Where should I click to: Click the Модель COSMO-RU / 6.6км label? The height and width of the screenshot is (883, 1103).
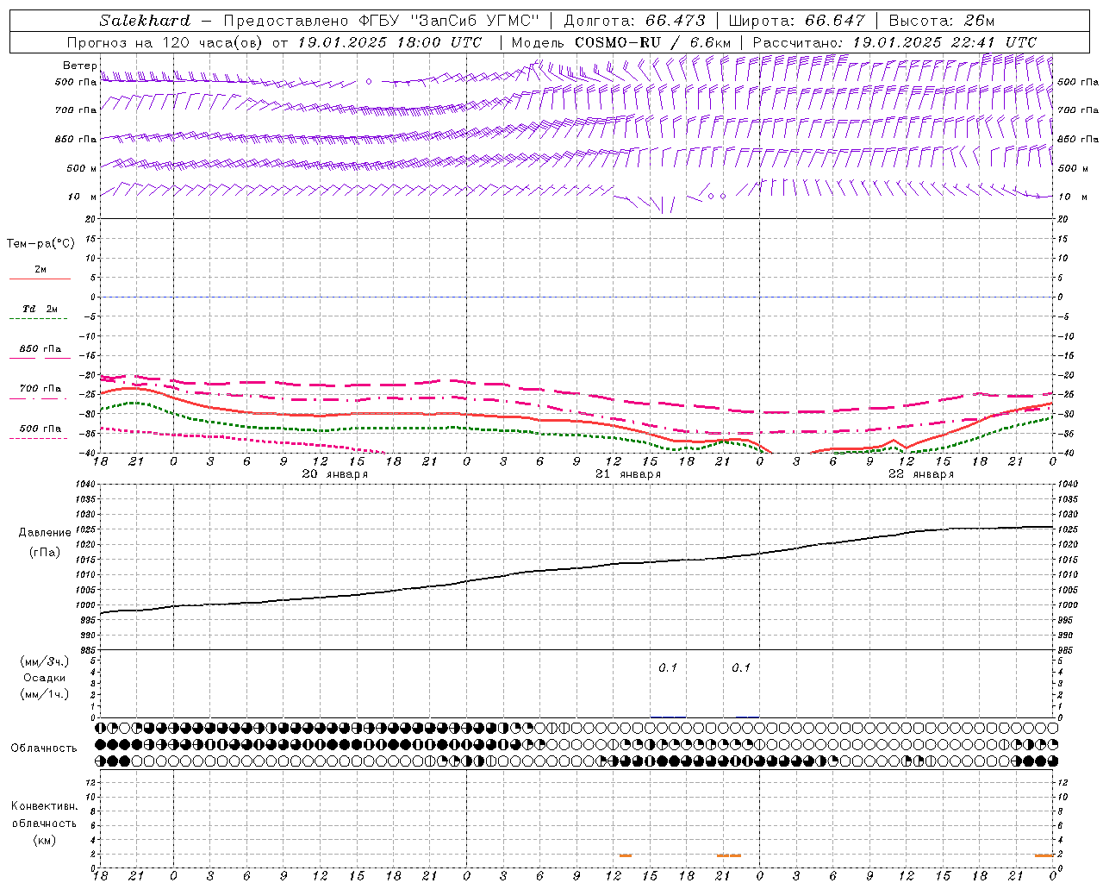point(621,42)
